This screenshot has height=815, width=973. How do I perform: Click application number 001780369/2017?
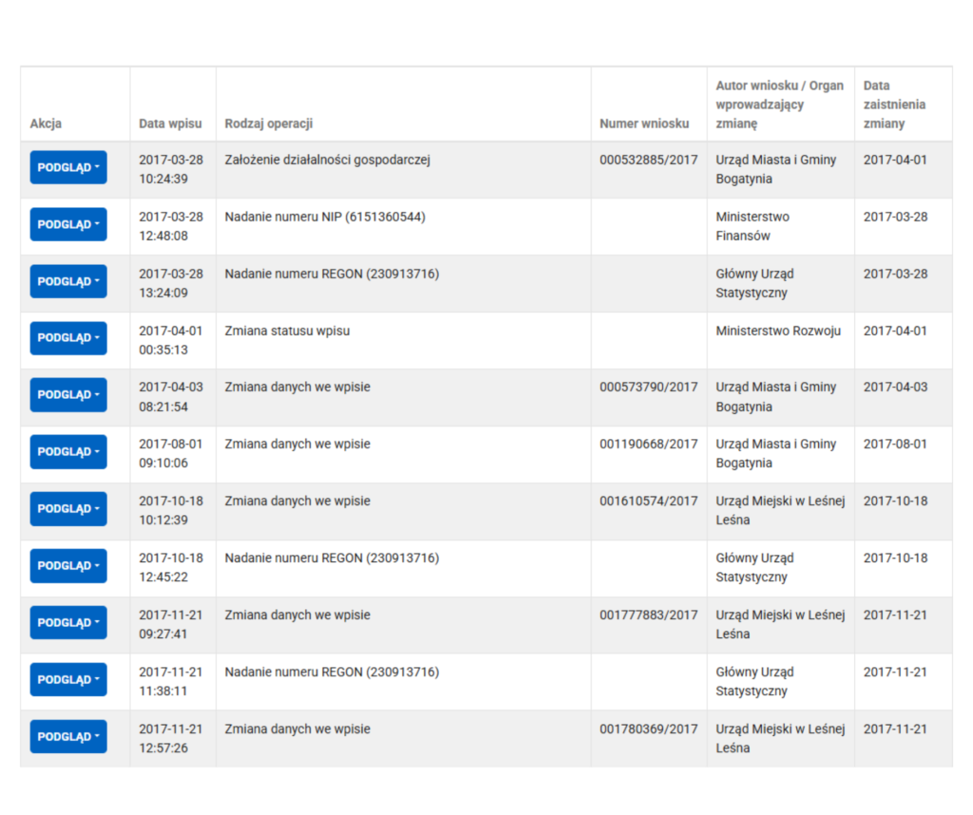coord(648,730)
